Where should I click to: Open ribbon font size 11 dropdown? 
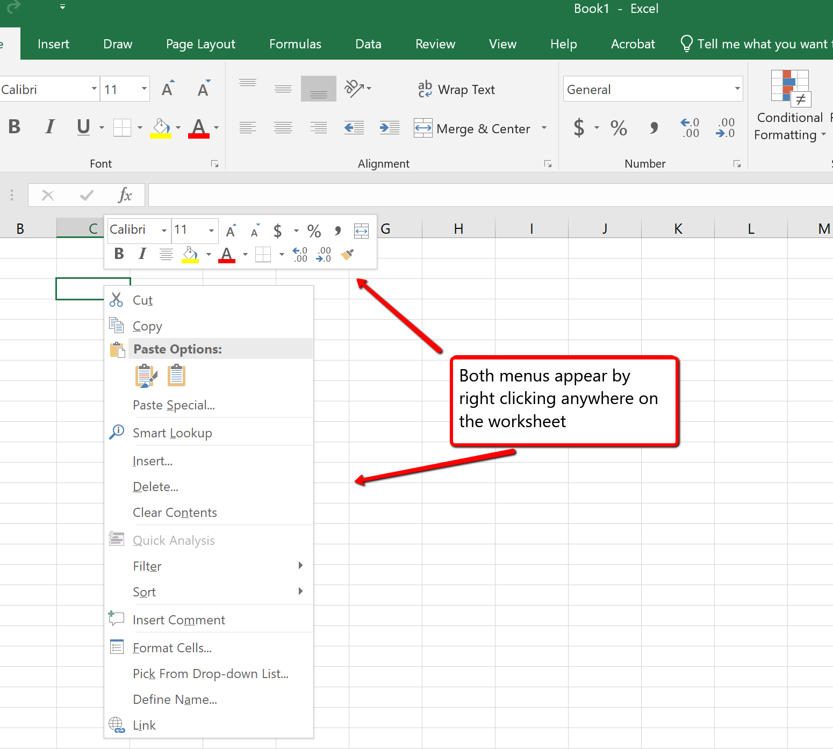tap(145, 89)
